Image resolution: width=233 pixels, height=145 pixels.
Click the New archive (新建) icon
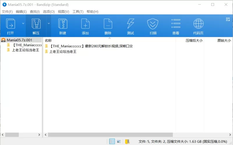click(x=63, y=24)
